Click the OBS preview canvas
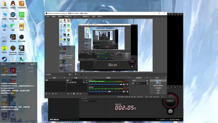Viewport: 218px width, 123px height. pos(106,45)
